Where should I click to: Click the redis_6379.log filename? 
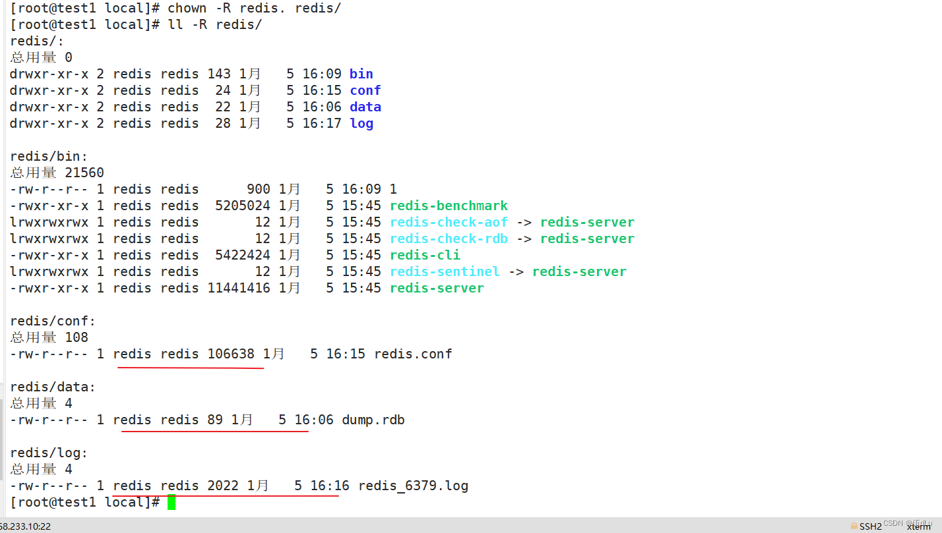coord(413,486)
